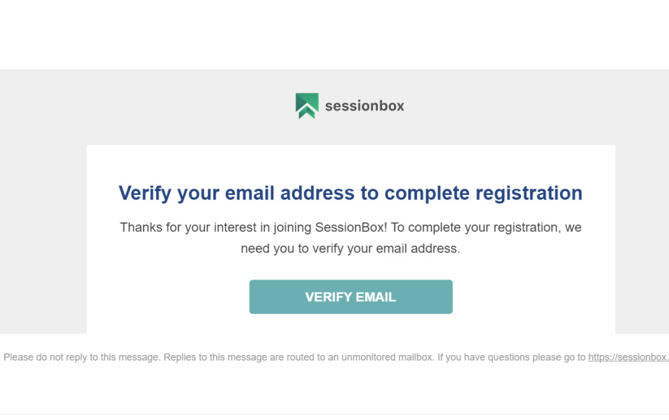Click the green SessionBox logo icon
This screenshot has width=669, height=420.
click(x=307, y=106)
